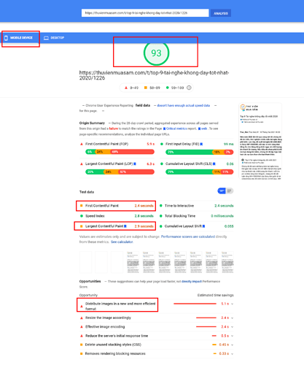This screenshot has height=365, width=304.
Task: Expand 'Removes rendering blocking resources' chevron
Action: (233, 353)
